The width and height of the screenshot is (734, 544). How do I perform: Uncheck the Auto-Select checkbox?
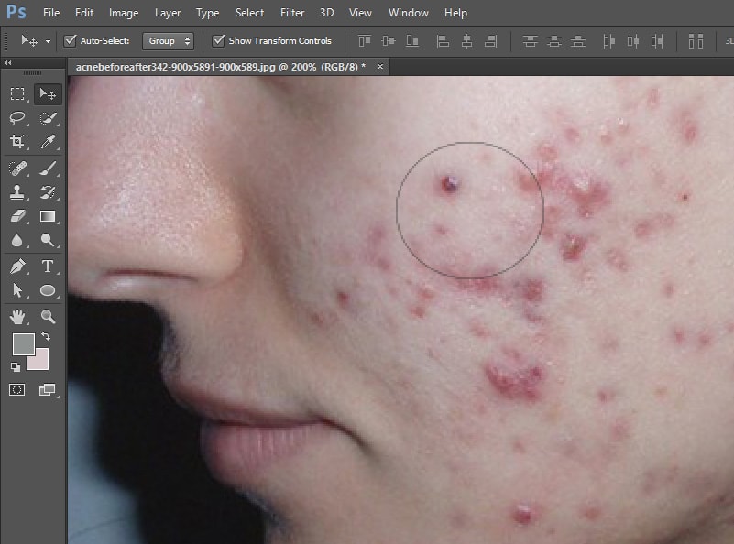71,41
